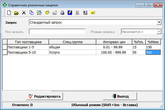Click the New record blank-page icon
Viewport: 165px width, 110px height.
tap(9, 13)
